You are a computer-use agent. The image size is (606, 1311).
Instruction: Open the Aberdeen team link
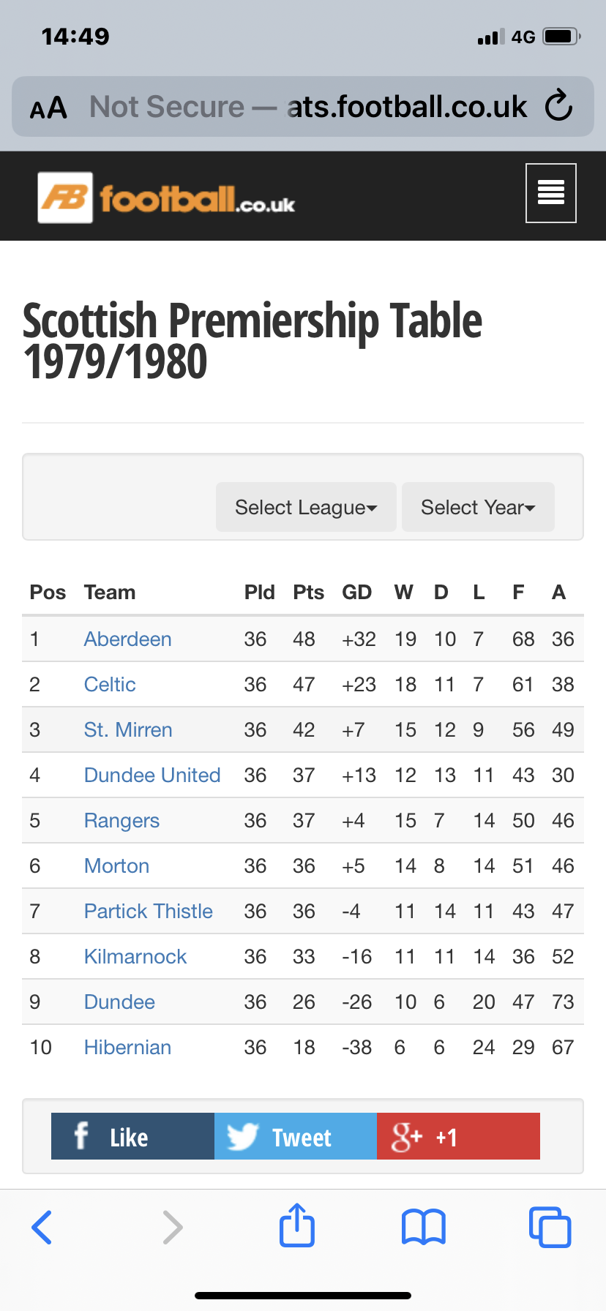[x=127, y=639]
